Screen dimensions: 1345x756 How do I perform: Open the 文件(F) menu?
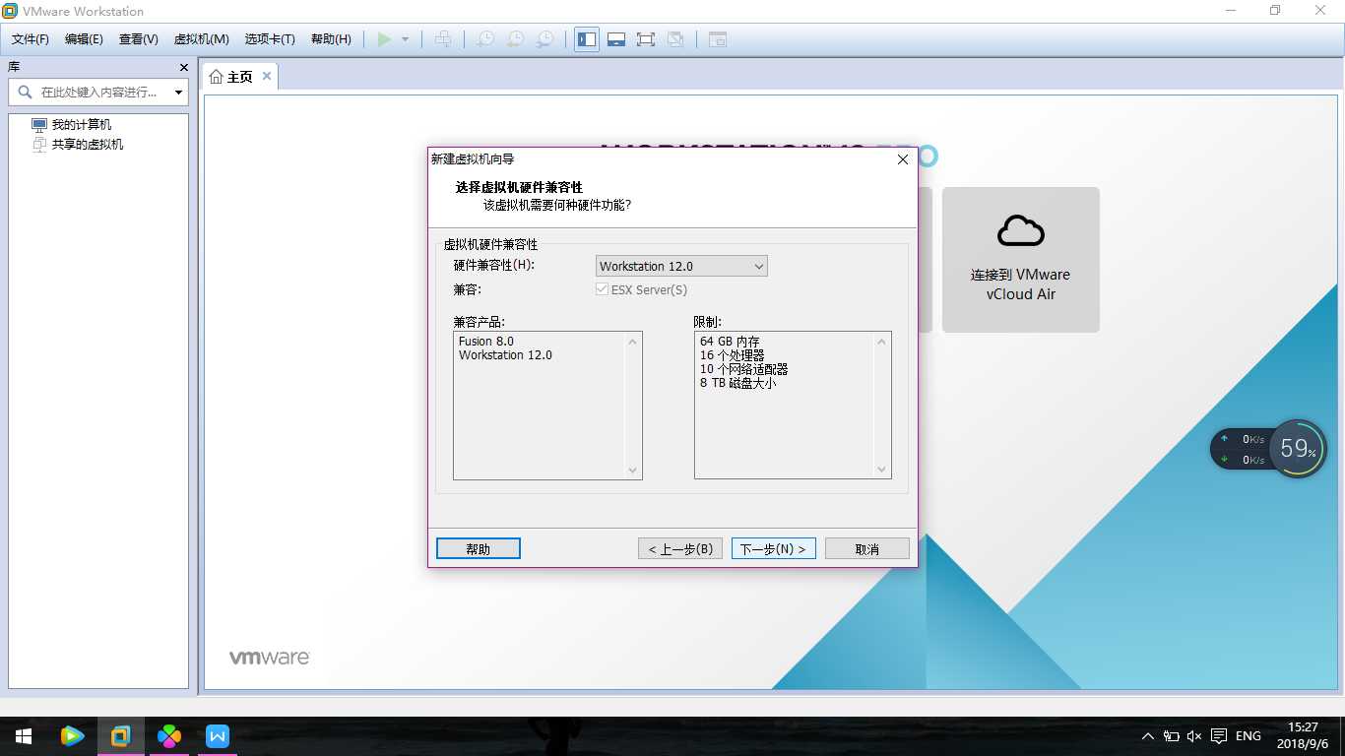tap(30, 39)
